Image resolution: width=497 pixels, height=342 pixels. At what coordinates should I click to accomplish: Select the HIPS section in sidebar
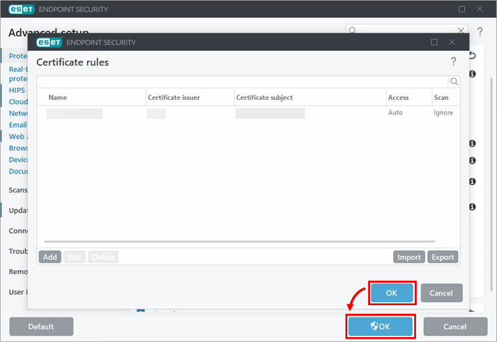pos(17,90)
